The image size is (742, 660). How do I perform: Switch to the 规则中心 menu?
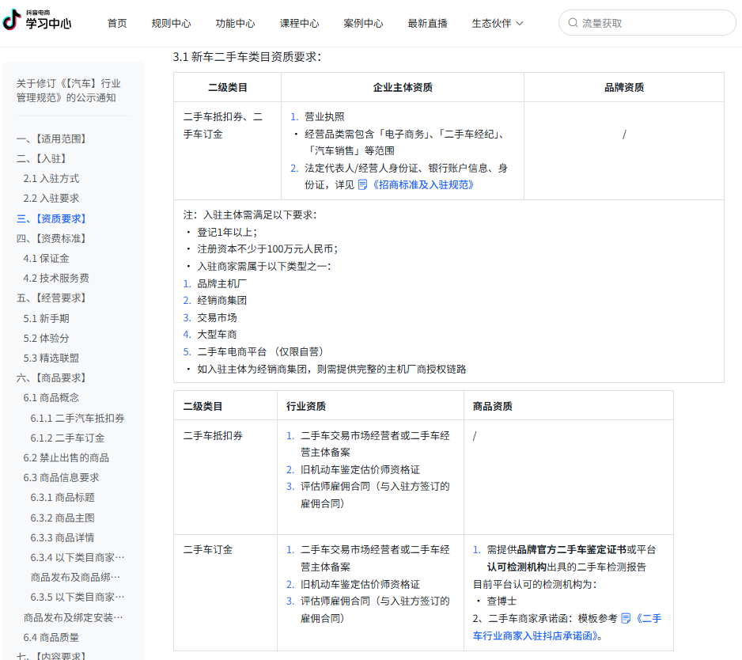pyautogui.click(x=171, y=23)
